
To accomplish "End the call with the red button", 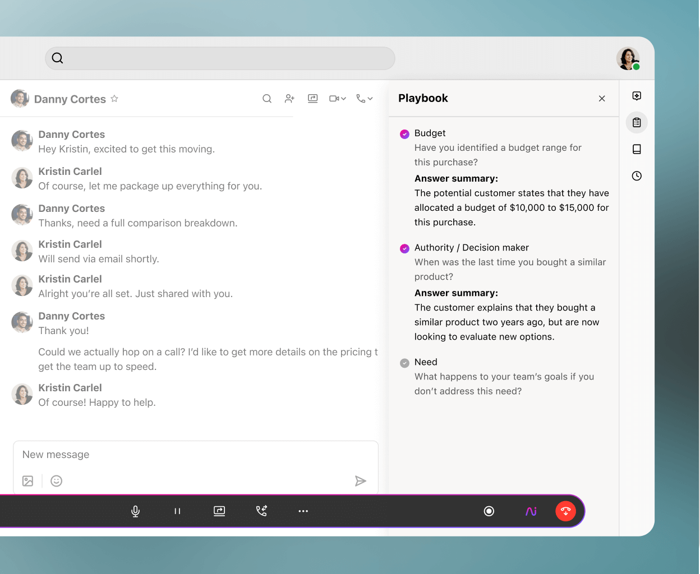I will pos(565,511).
